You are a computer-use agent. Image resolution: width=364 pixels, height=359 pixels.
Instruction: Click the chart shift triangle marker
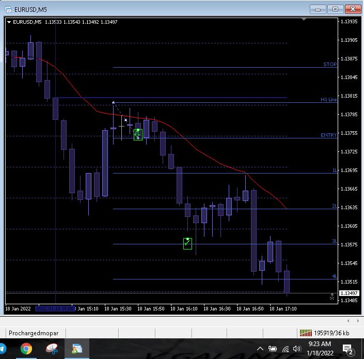304,20
